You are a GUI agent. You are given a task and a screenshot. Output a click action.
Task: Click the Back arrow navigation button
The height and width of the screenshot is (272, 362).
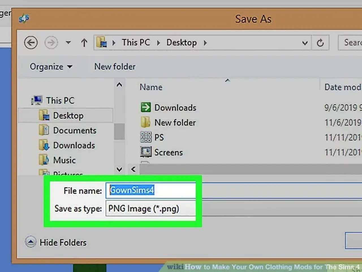coord(31,43)
